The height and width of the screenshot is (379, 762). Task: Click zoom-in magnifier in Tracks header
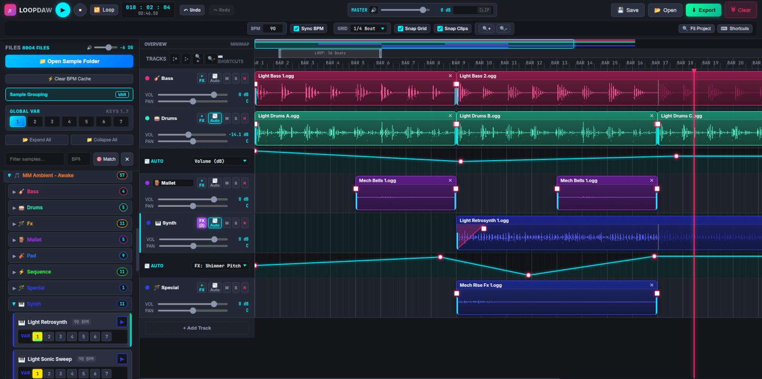[x=198, y=58]
